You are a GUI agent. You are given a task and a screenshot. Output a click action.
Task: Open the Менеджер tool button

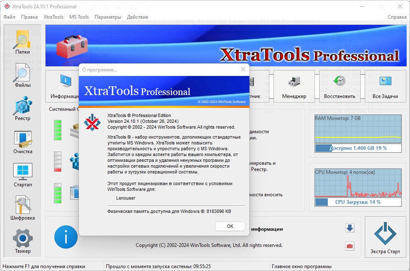pyautogui.click(x=294, y=86)
